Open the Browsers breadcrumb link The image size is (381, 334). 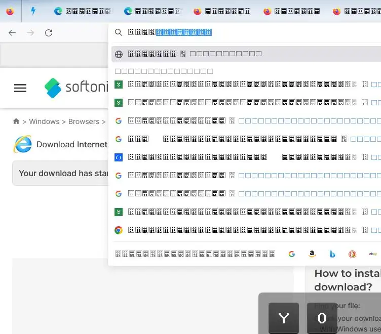(x=84, y=121)
